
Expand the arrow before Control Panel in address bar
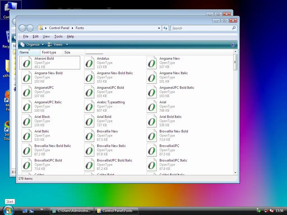pos(46,28)
